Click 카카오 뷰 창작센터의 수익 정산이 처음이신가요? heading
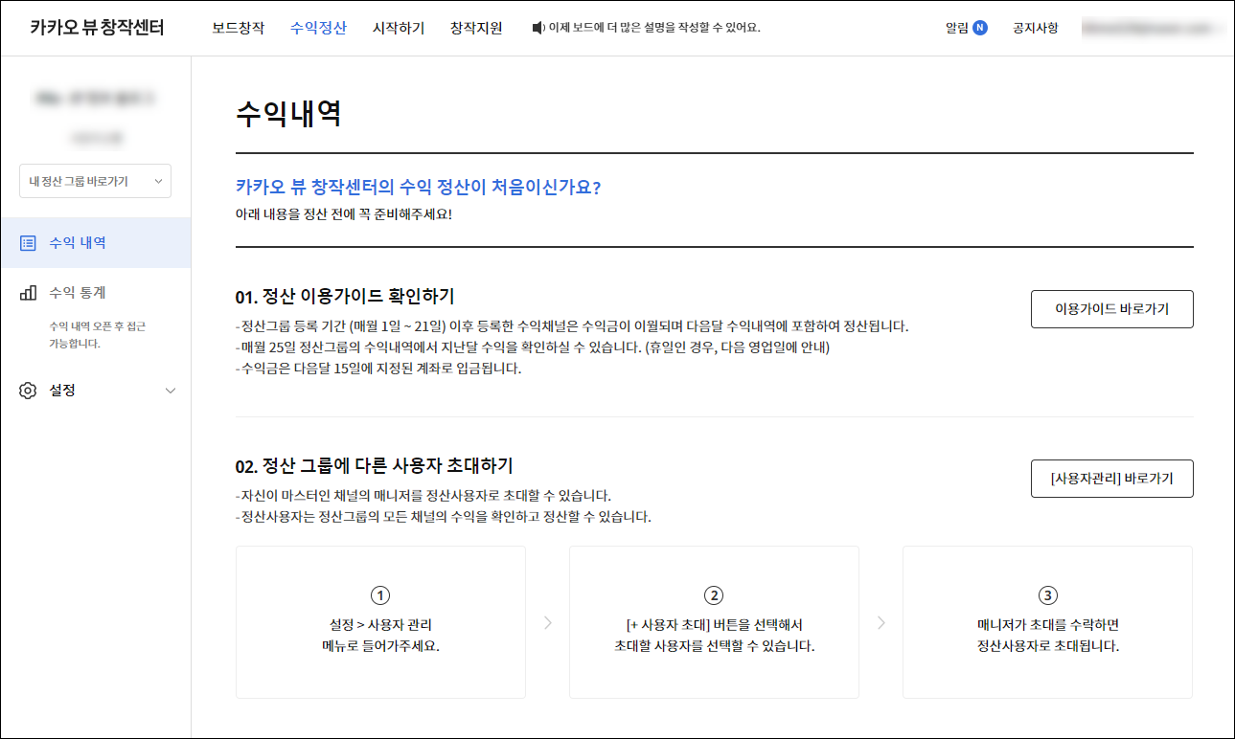The image size is (1235, 739). tap(418, 187)
